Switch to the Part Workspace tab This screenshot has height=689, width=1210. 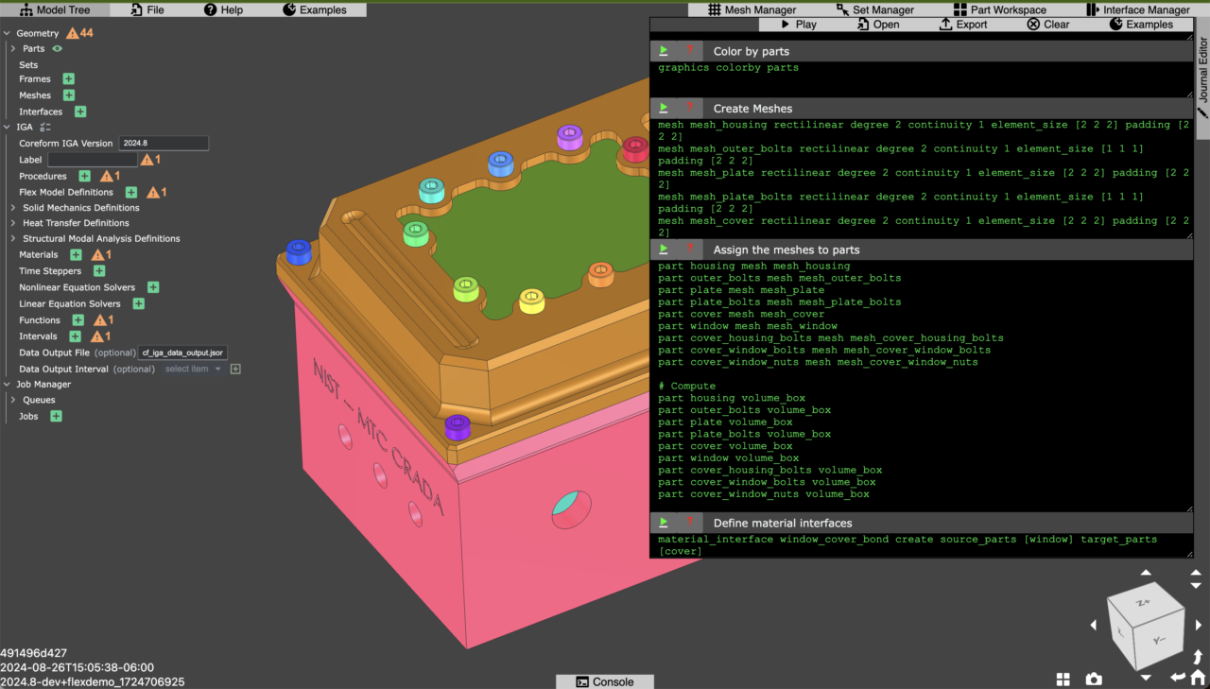[1000, 9]
